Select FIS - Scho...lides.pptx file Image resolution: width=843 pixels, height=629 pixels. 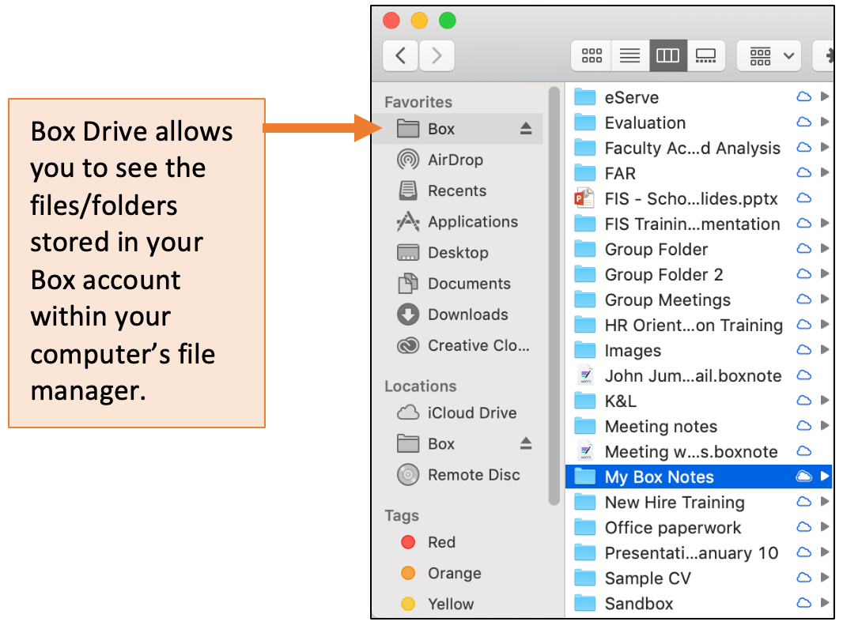[x=698, y=198]
